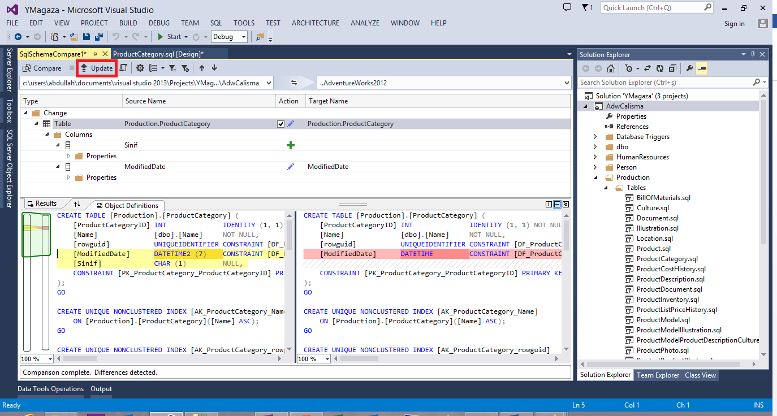Toggle the Preview Selected Items button
This screenshot has height=416, width=777.
pyautogui.click(x=701, y=68)
